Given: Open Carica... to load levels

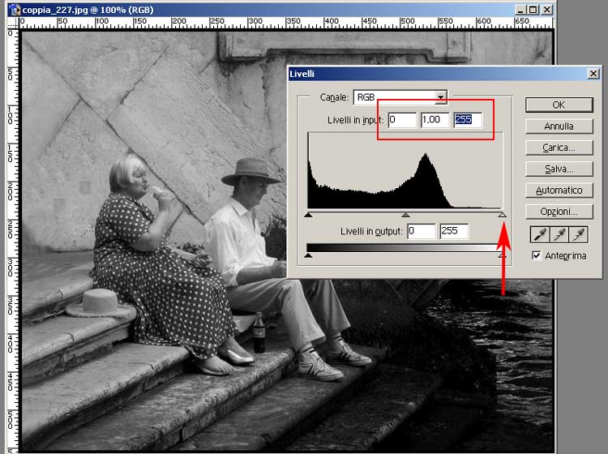Looking at the screenshot, I should click(559, 148).
